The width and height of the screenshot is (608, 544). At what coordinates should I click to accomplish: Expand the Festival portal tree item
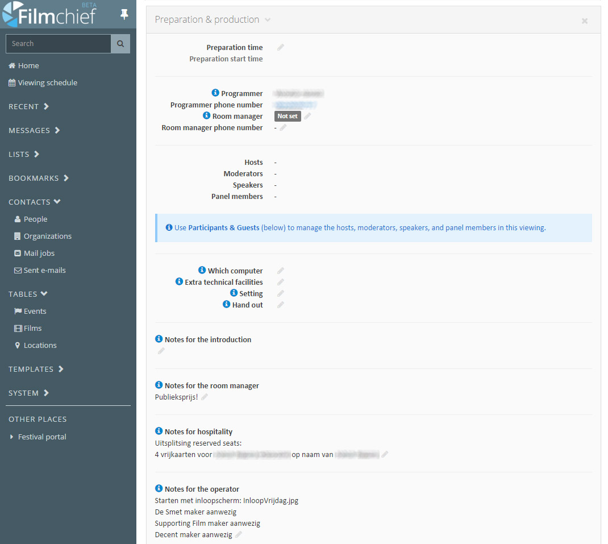click(13, 437)
